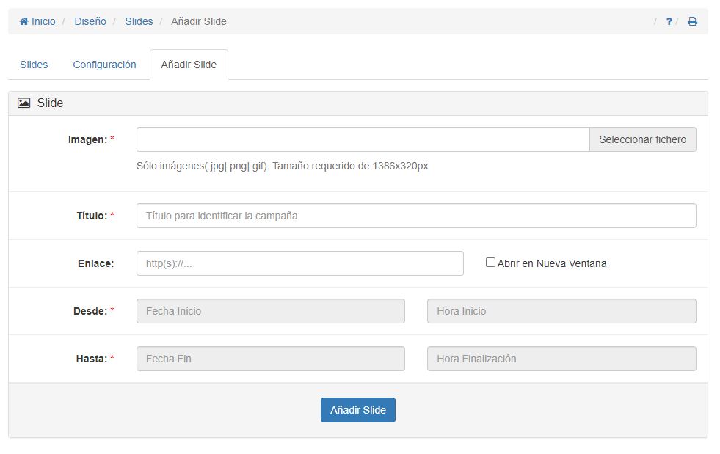Click the Diseño breadcrumb link
This screenshot has height=454, width=720.
pyautogui.click(x=90, y=21)
